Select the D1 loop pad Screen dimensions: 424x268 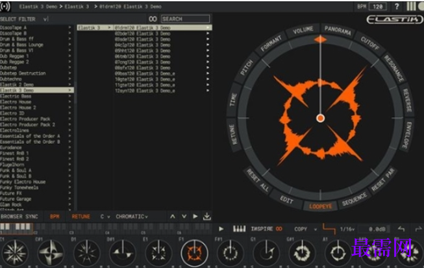pyautogui.click(x=87, y=253)
